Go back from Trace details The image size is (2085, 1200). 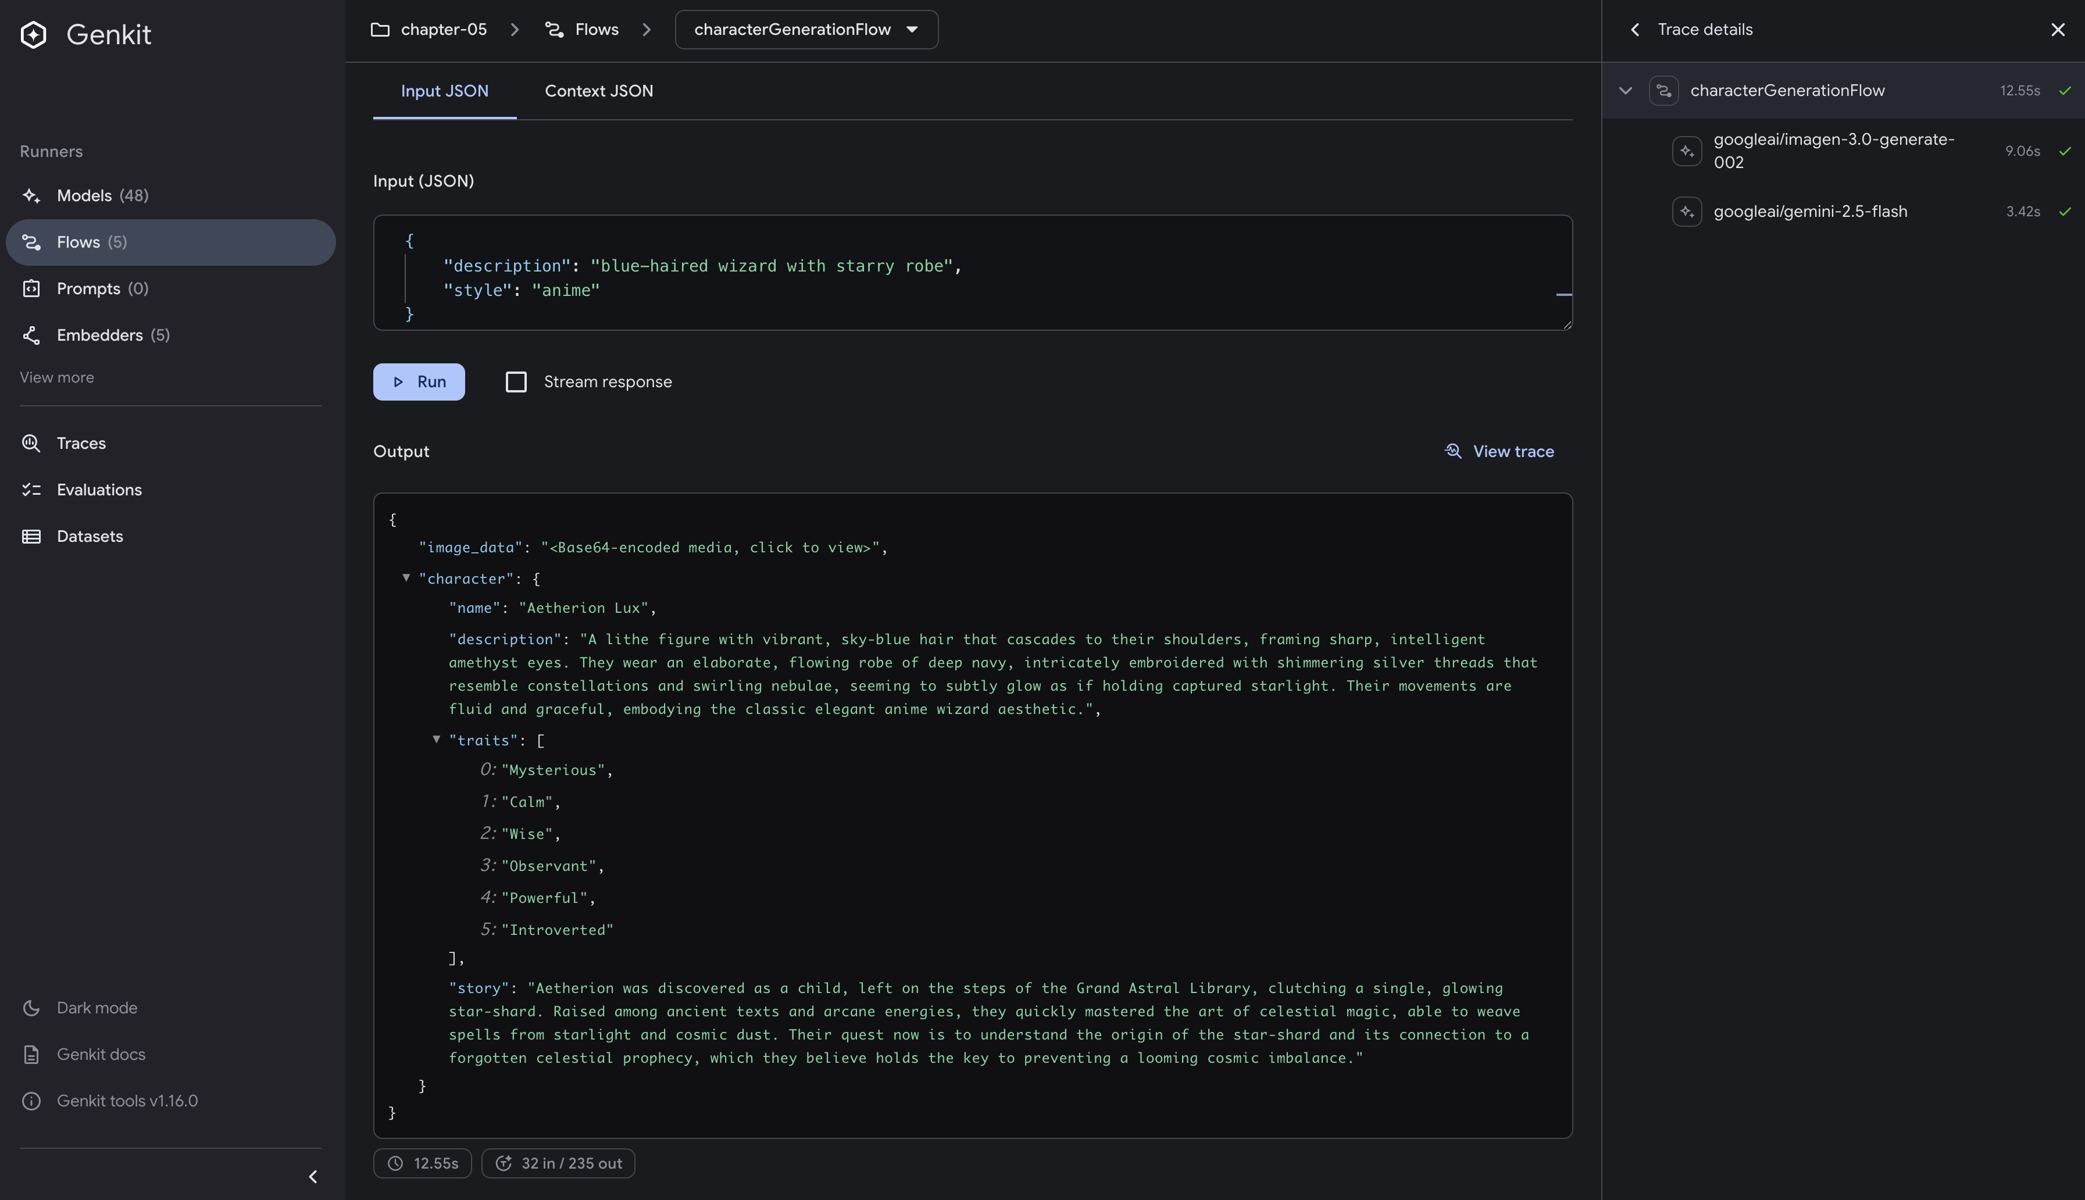(x=1634, y=30)
